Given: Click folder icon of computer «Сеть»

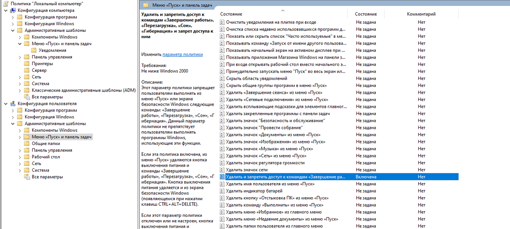Looking at the screenshot, I should (27, 77).
